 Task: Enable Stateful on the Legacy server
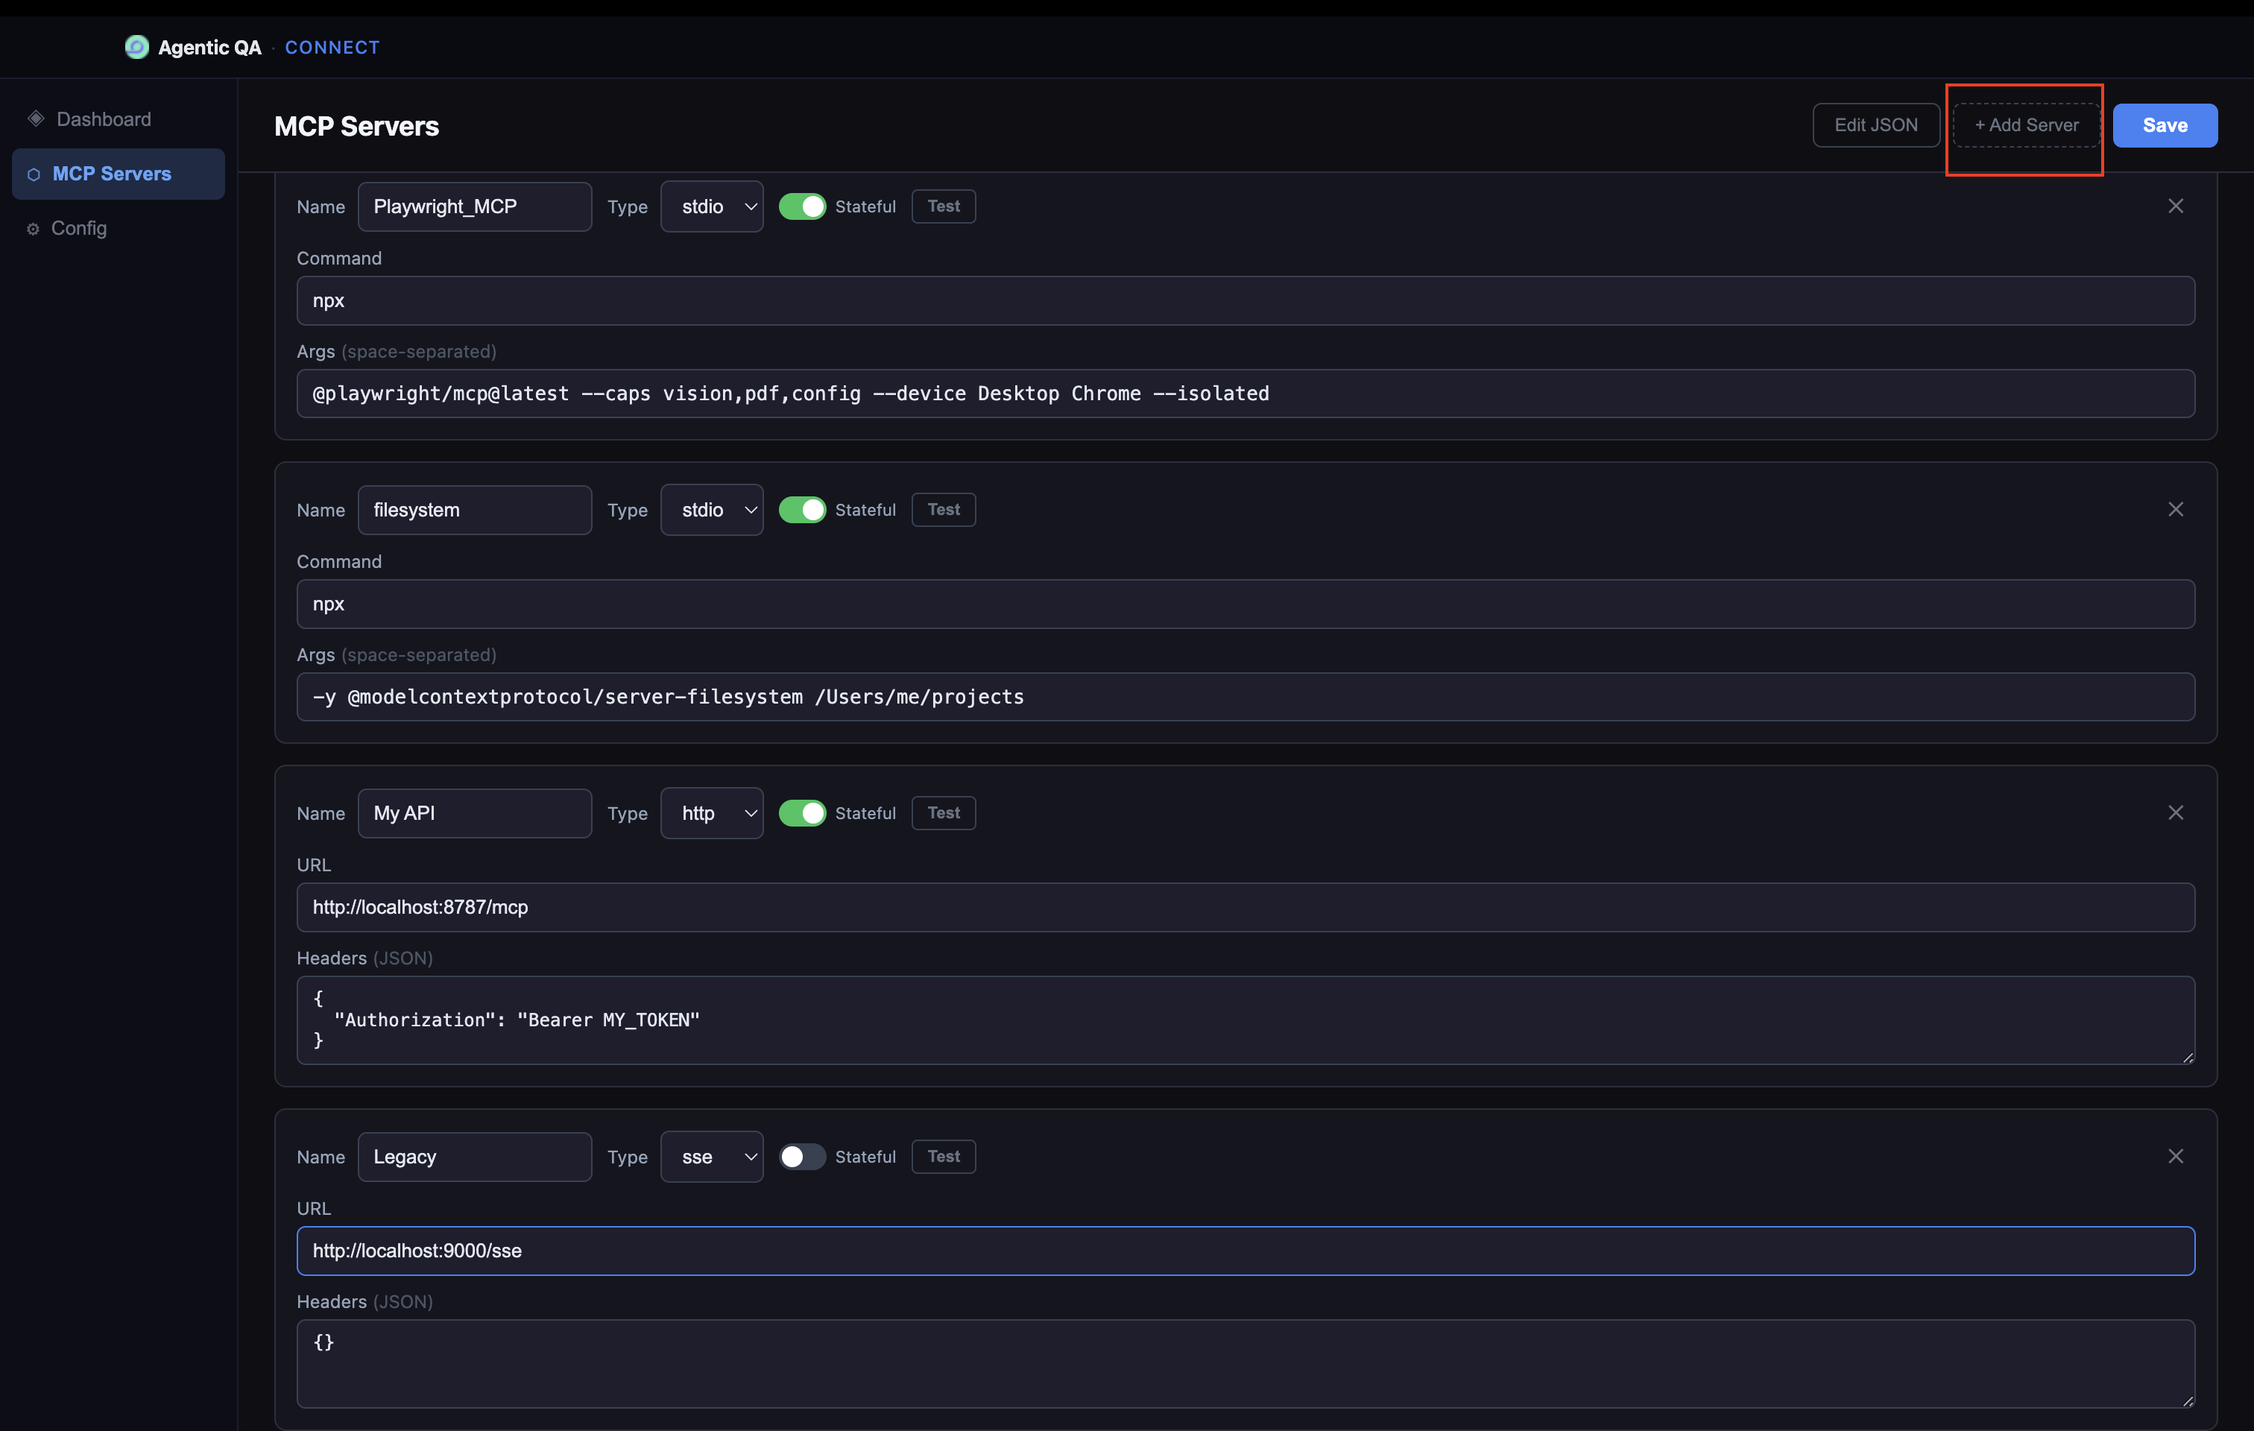point(802,1156)
